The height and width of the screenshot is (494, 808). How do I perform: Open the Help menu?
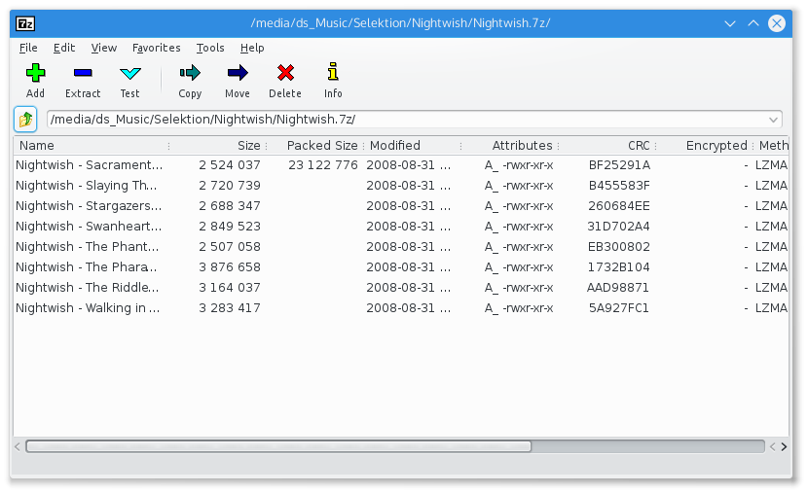pyautogui.click(x=252, y=48)
